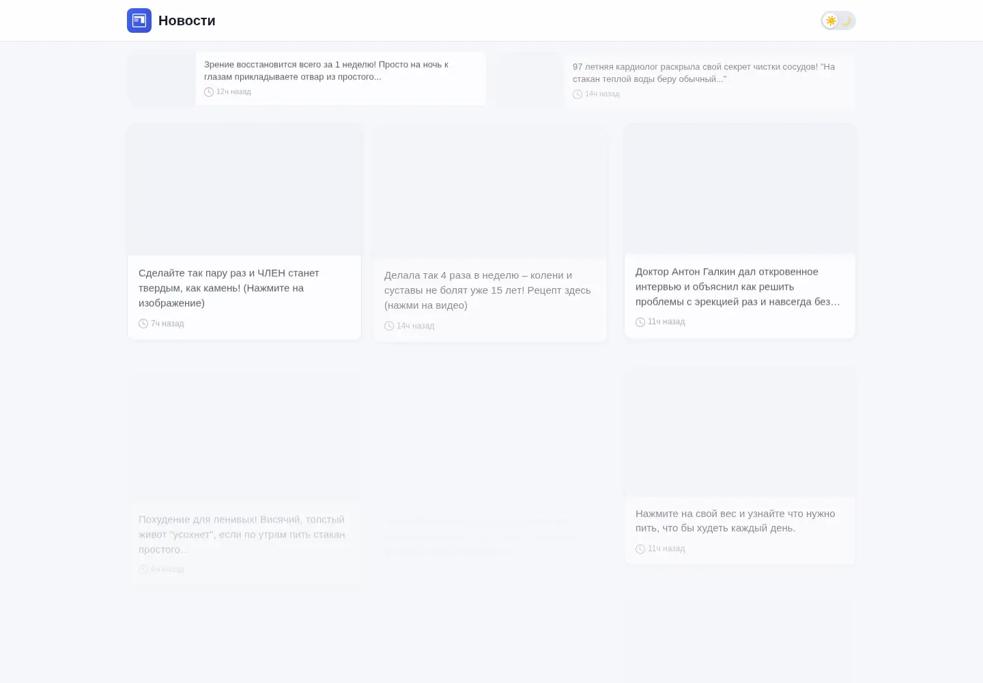Click the thumbnail of the "Зрение восстановится" card
This screenshot has height=683, width=983.
162,79
